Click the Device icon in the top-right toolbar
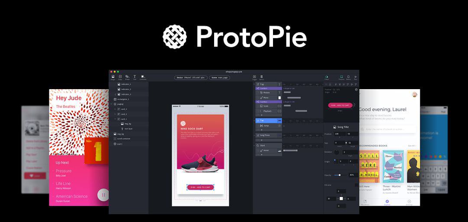Screen dimensions: 468x222 [x=348, y=77]
